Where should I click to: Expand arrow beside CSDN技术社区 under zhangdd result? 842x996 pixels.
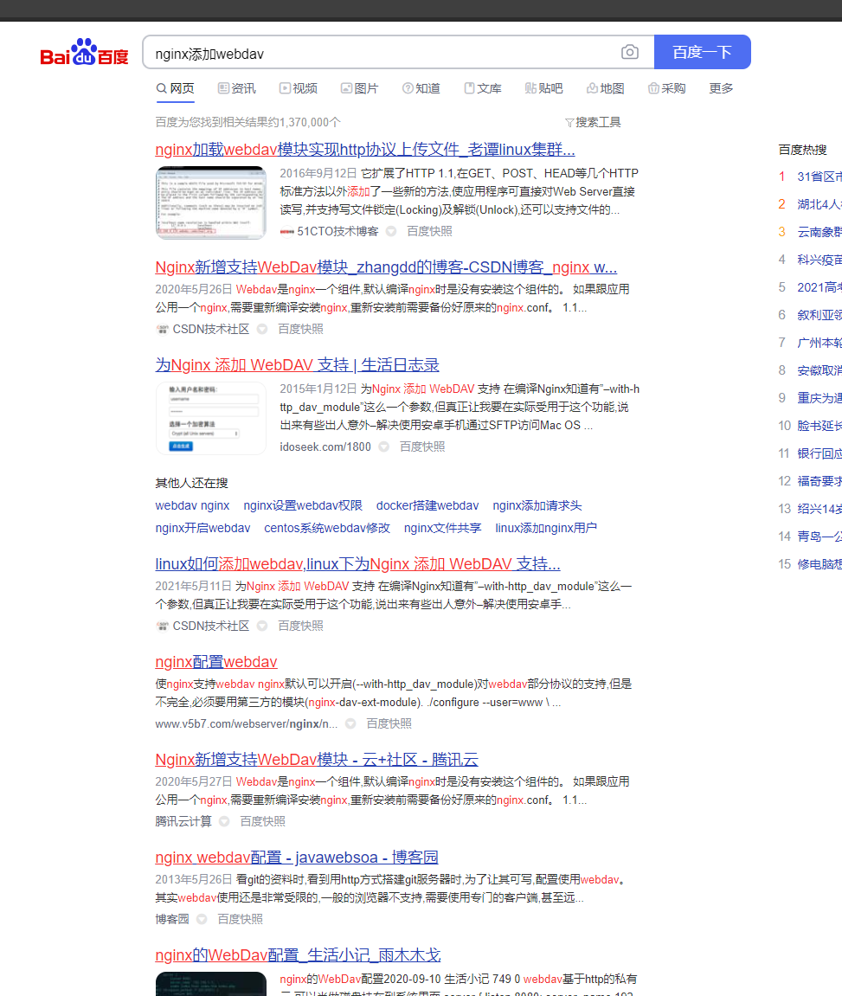point(261,329)
